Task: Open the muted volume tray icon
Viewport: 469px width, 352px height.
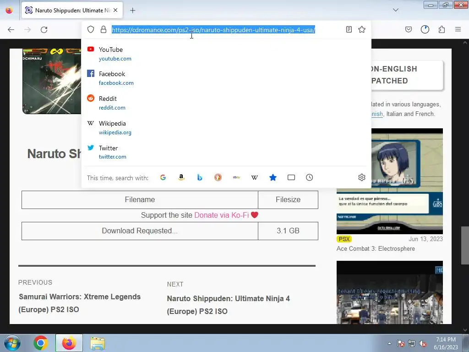Action: coord(423,343)
